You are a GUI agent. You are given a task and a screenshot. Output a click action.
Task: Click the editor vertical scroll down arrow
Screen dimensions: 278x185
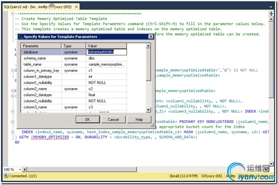pyautogui.click(x=271, y=164)
